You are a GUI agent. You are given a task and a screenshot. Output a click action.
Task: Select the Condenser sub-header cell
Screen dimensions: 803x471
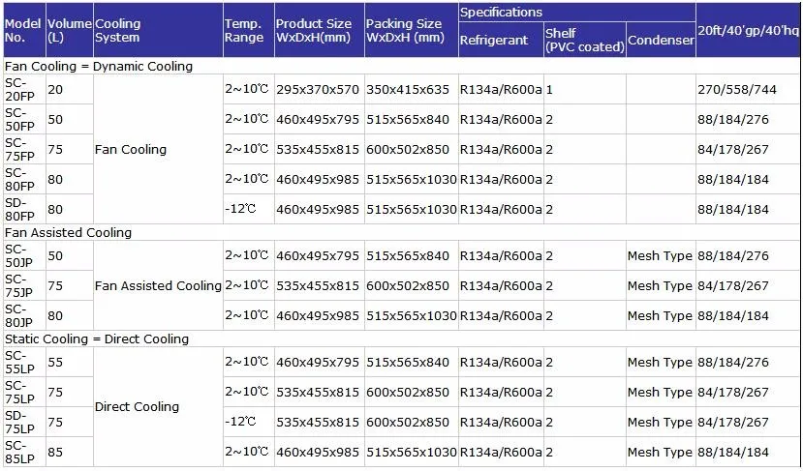[x=661, y=40]
